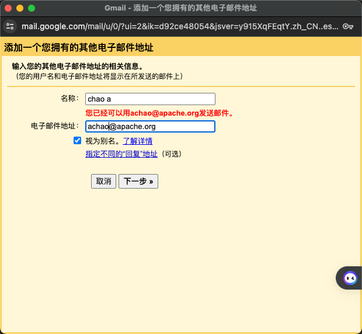This screenshot has height=334, width=362.
Task: Minimize the Gmail popup window
Action: click(20, 8)
